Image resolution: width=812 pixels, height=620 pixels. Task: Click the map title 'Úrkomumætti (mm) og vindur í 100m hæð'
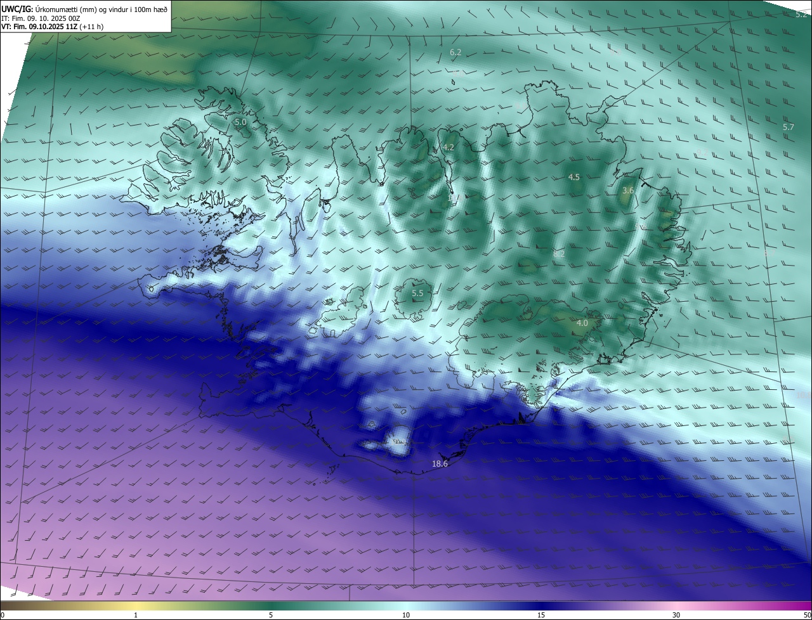pyautogui.click(x=101, y=9)
